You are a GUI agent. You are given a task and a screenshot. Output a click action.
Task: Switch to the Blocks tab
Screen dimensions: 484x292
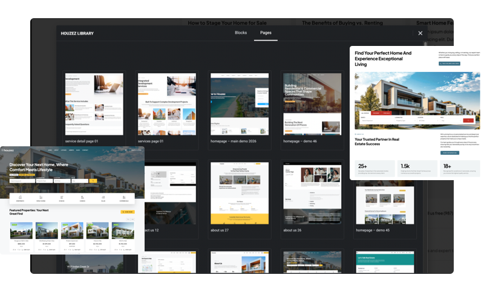click(x=241, y=33)
